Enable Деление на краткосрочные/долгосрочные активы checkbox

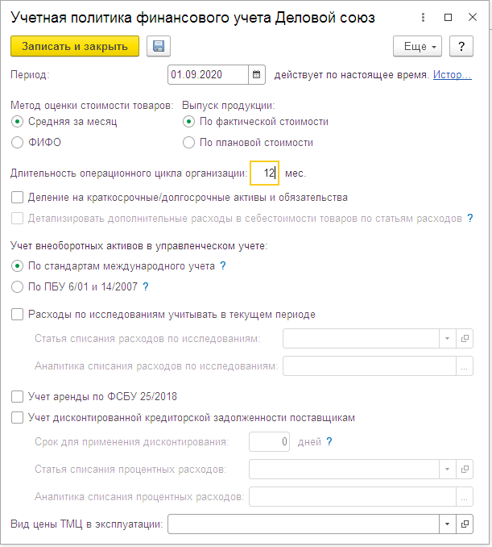tap(18, 197)
